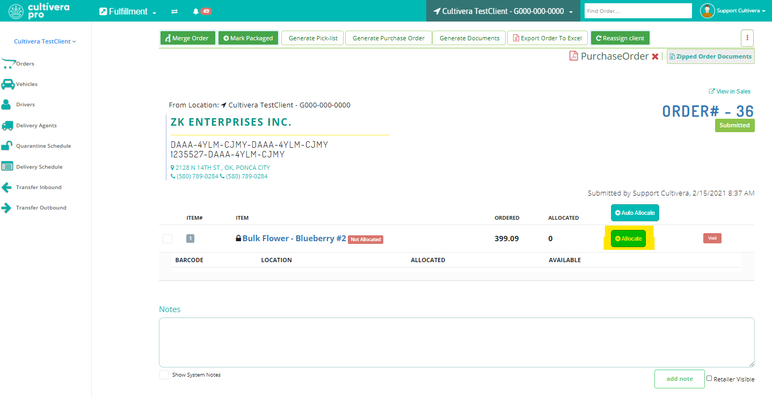Click the Not Allocated badge

366,240
